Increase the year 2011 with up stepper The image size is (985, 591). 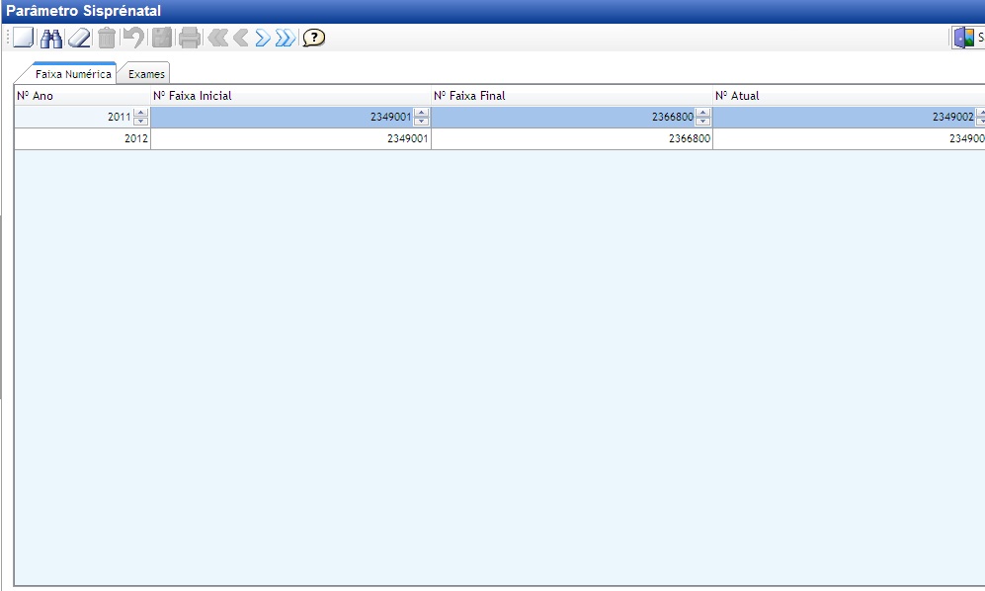140,113
